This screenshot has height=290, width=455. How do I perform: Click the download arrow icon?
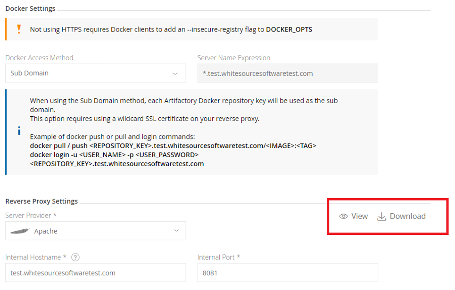point(381,217)
